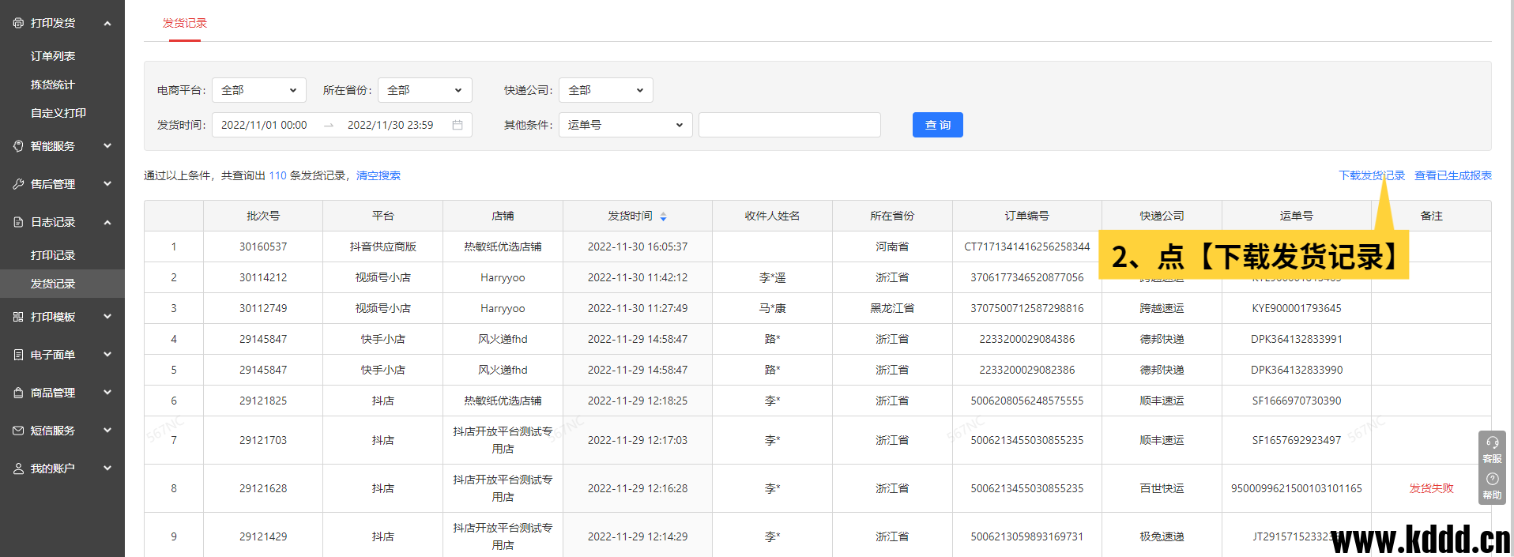Expand the 售后管理 menu group
Screen dimensions: 1514x557
[x=107, y=184]
